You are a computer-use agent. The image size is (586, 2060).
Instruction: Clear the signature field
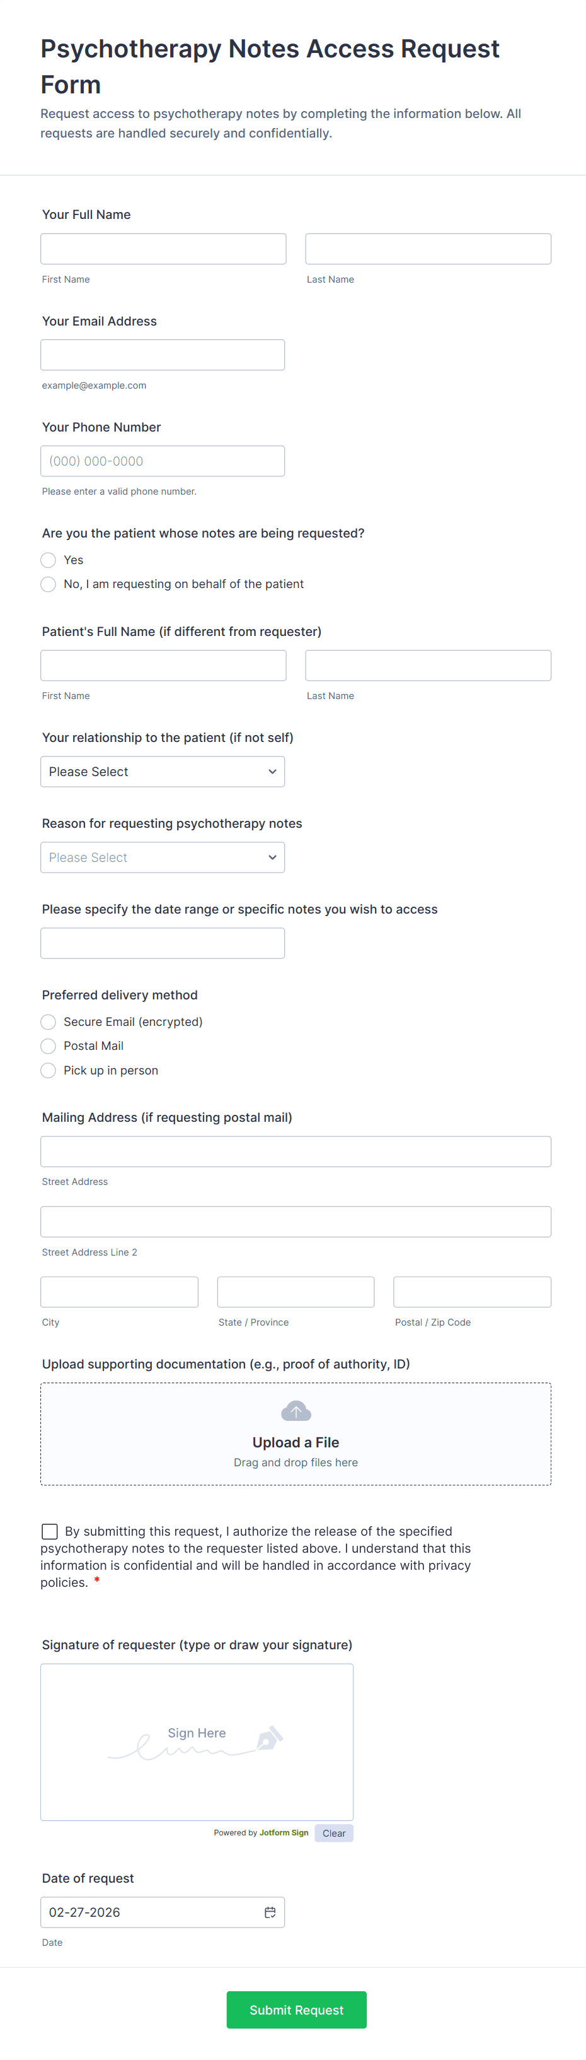[334, 1833]
